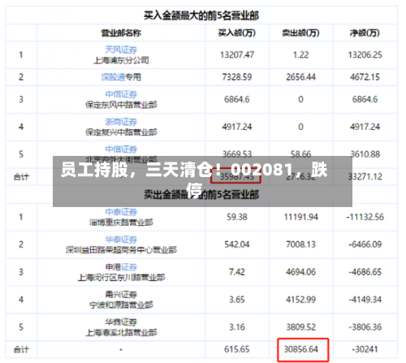Click the total buy amount 615.65
The image size is (406, 363).
coord(237,349)
